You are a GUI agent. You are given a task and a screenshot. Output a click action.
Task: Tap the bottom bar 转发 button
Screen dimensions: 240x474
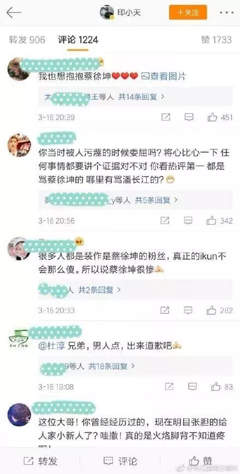[x=40, y=461]
